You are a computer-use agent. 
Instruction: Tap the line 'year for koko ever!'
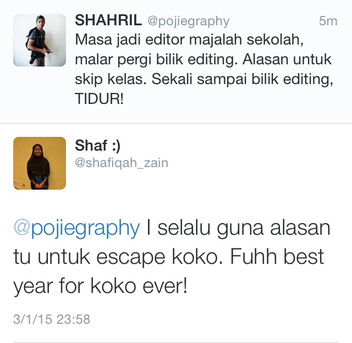[100, 286]
